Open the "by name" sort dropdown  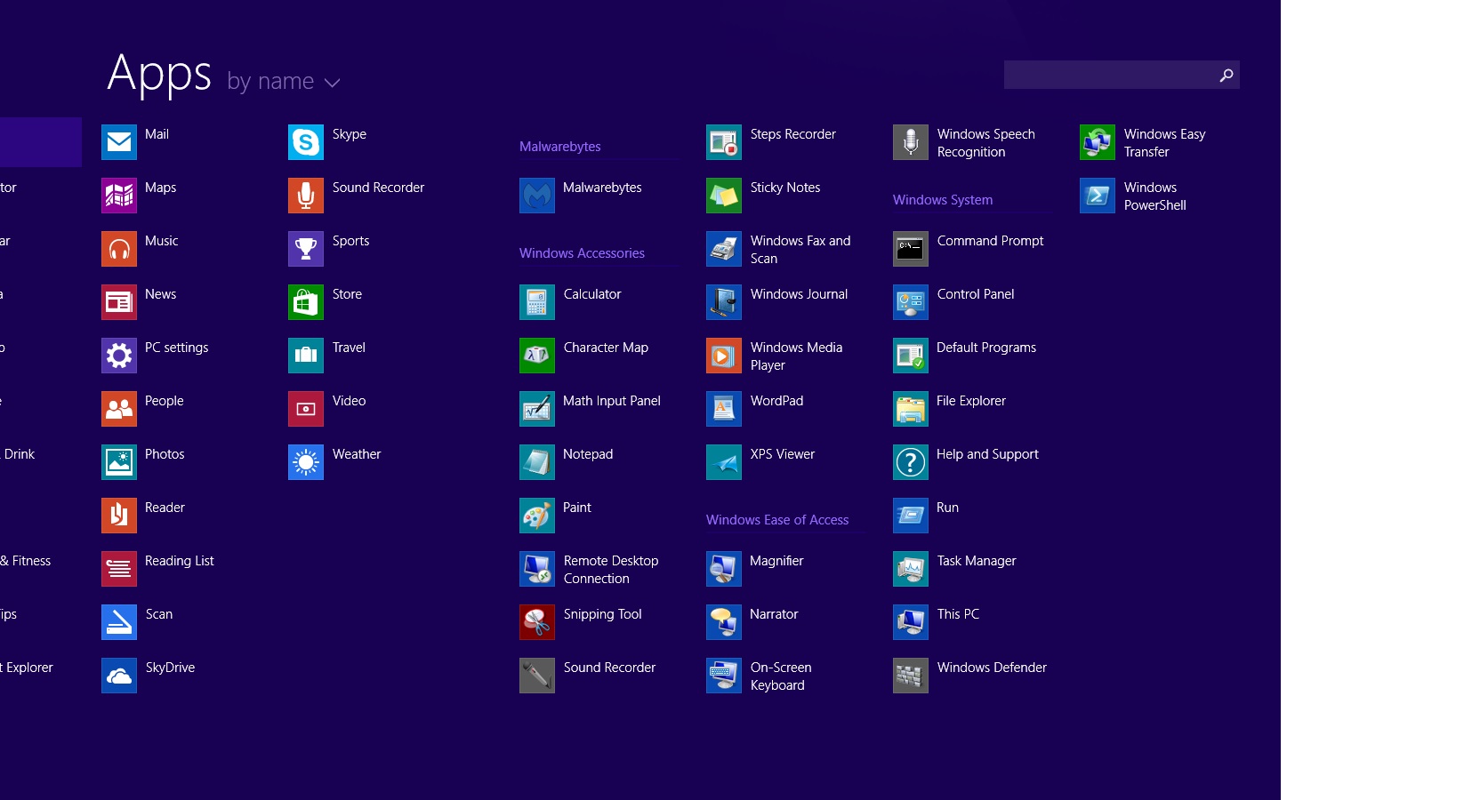coord(281,81)
